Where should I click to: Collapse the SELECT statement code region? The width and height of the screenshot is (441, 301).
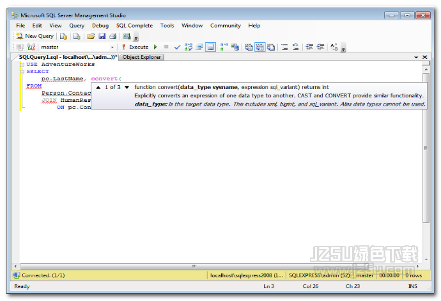22,72
